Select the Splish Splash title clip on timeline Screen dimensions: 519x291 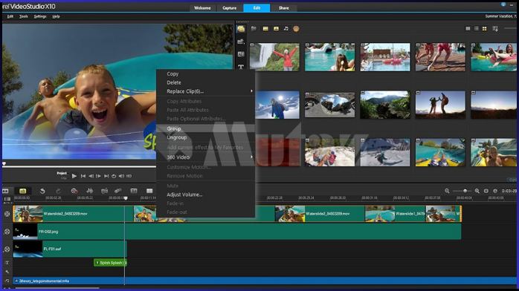[110, 263]
